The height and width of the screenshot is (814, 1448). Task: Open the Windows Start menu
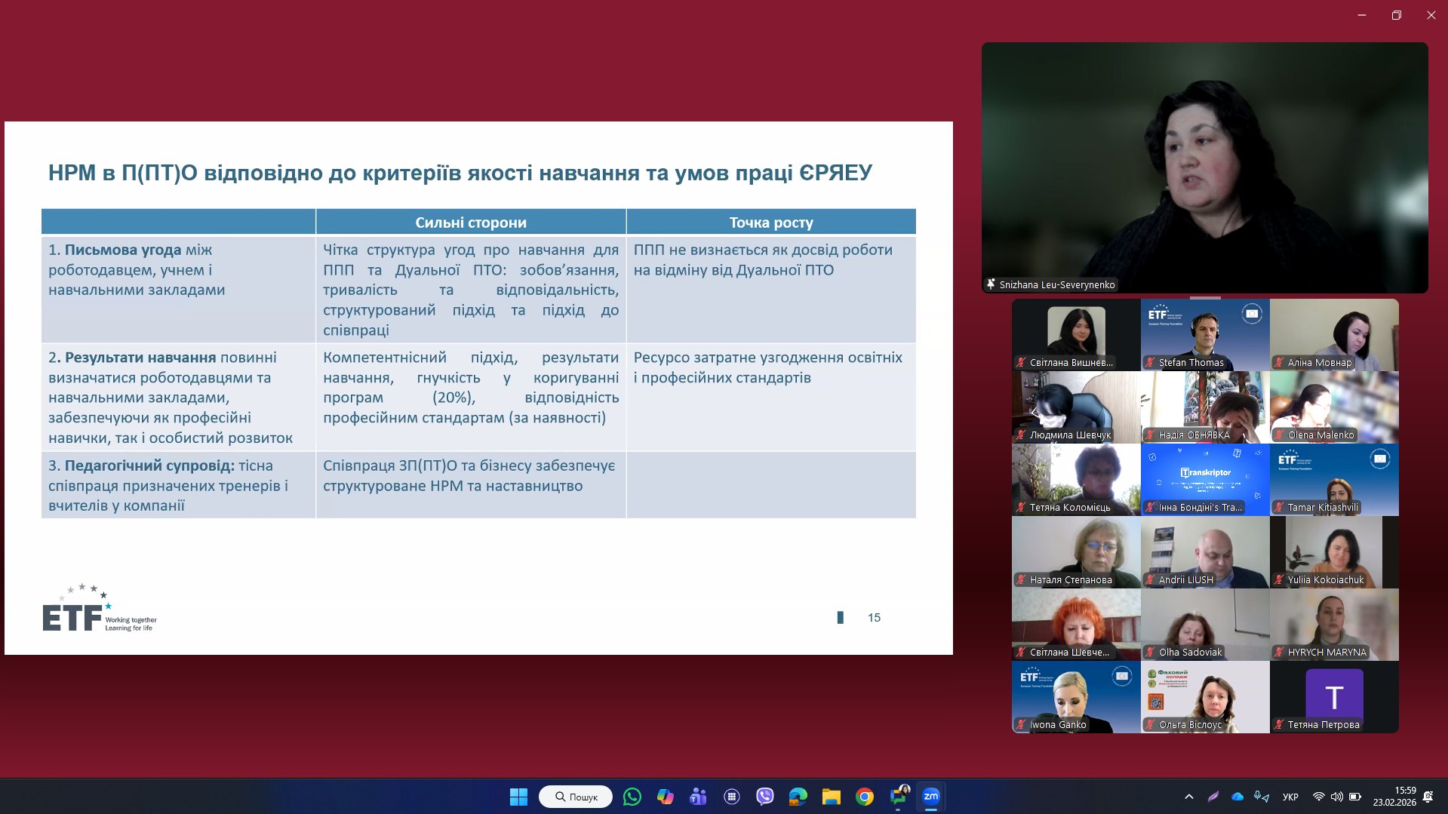pyautogui.click(x=518, y=797)
